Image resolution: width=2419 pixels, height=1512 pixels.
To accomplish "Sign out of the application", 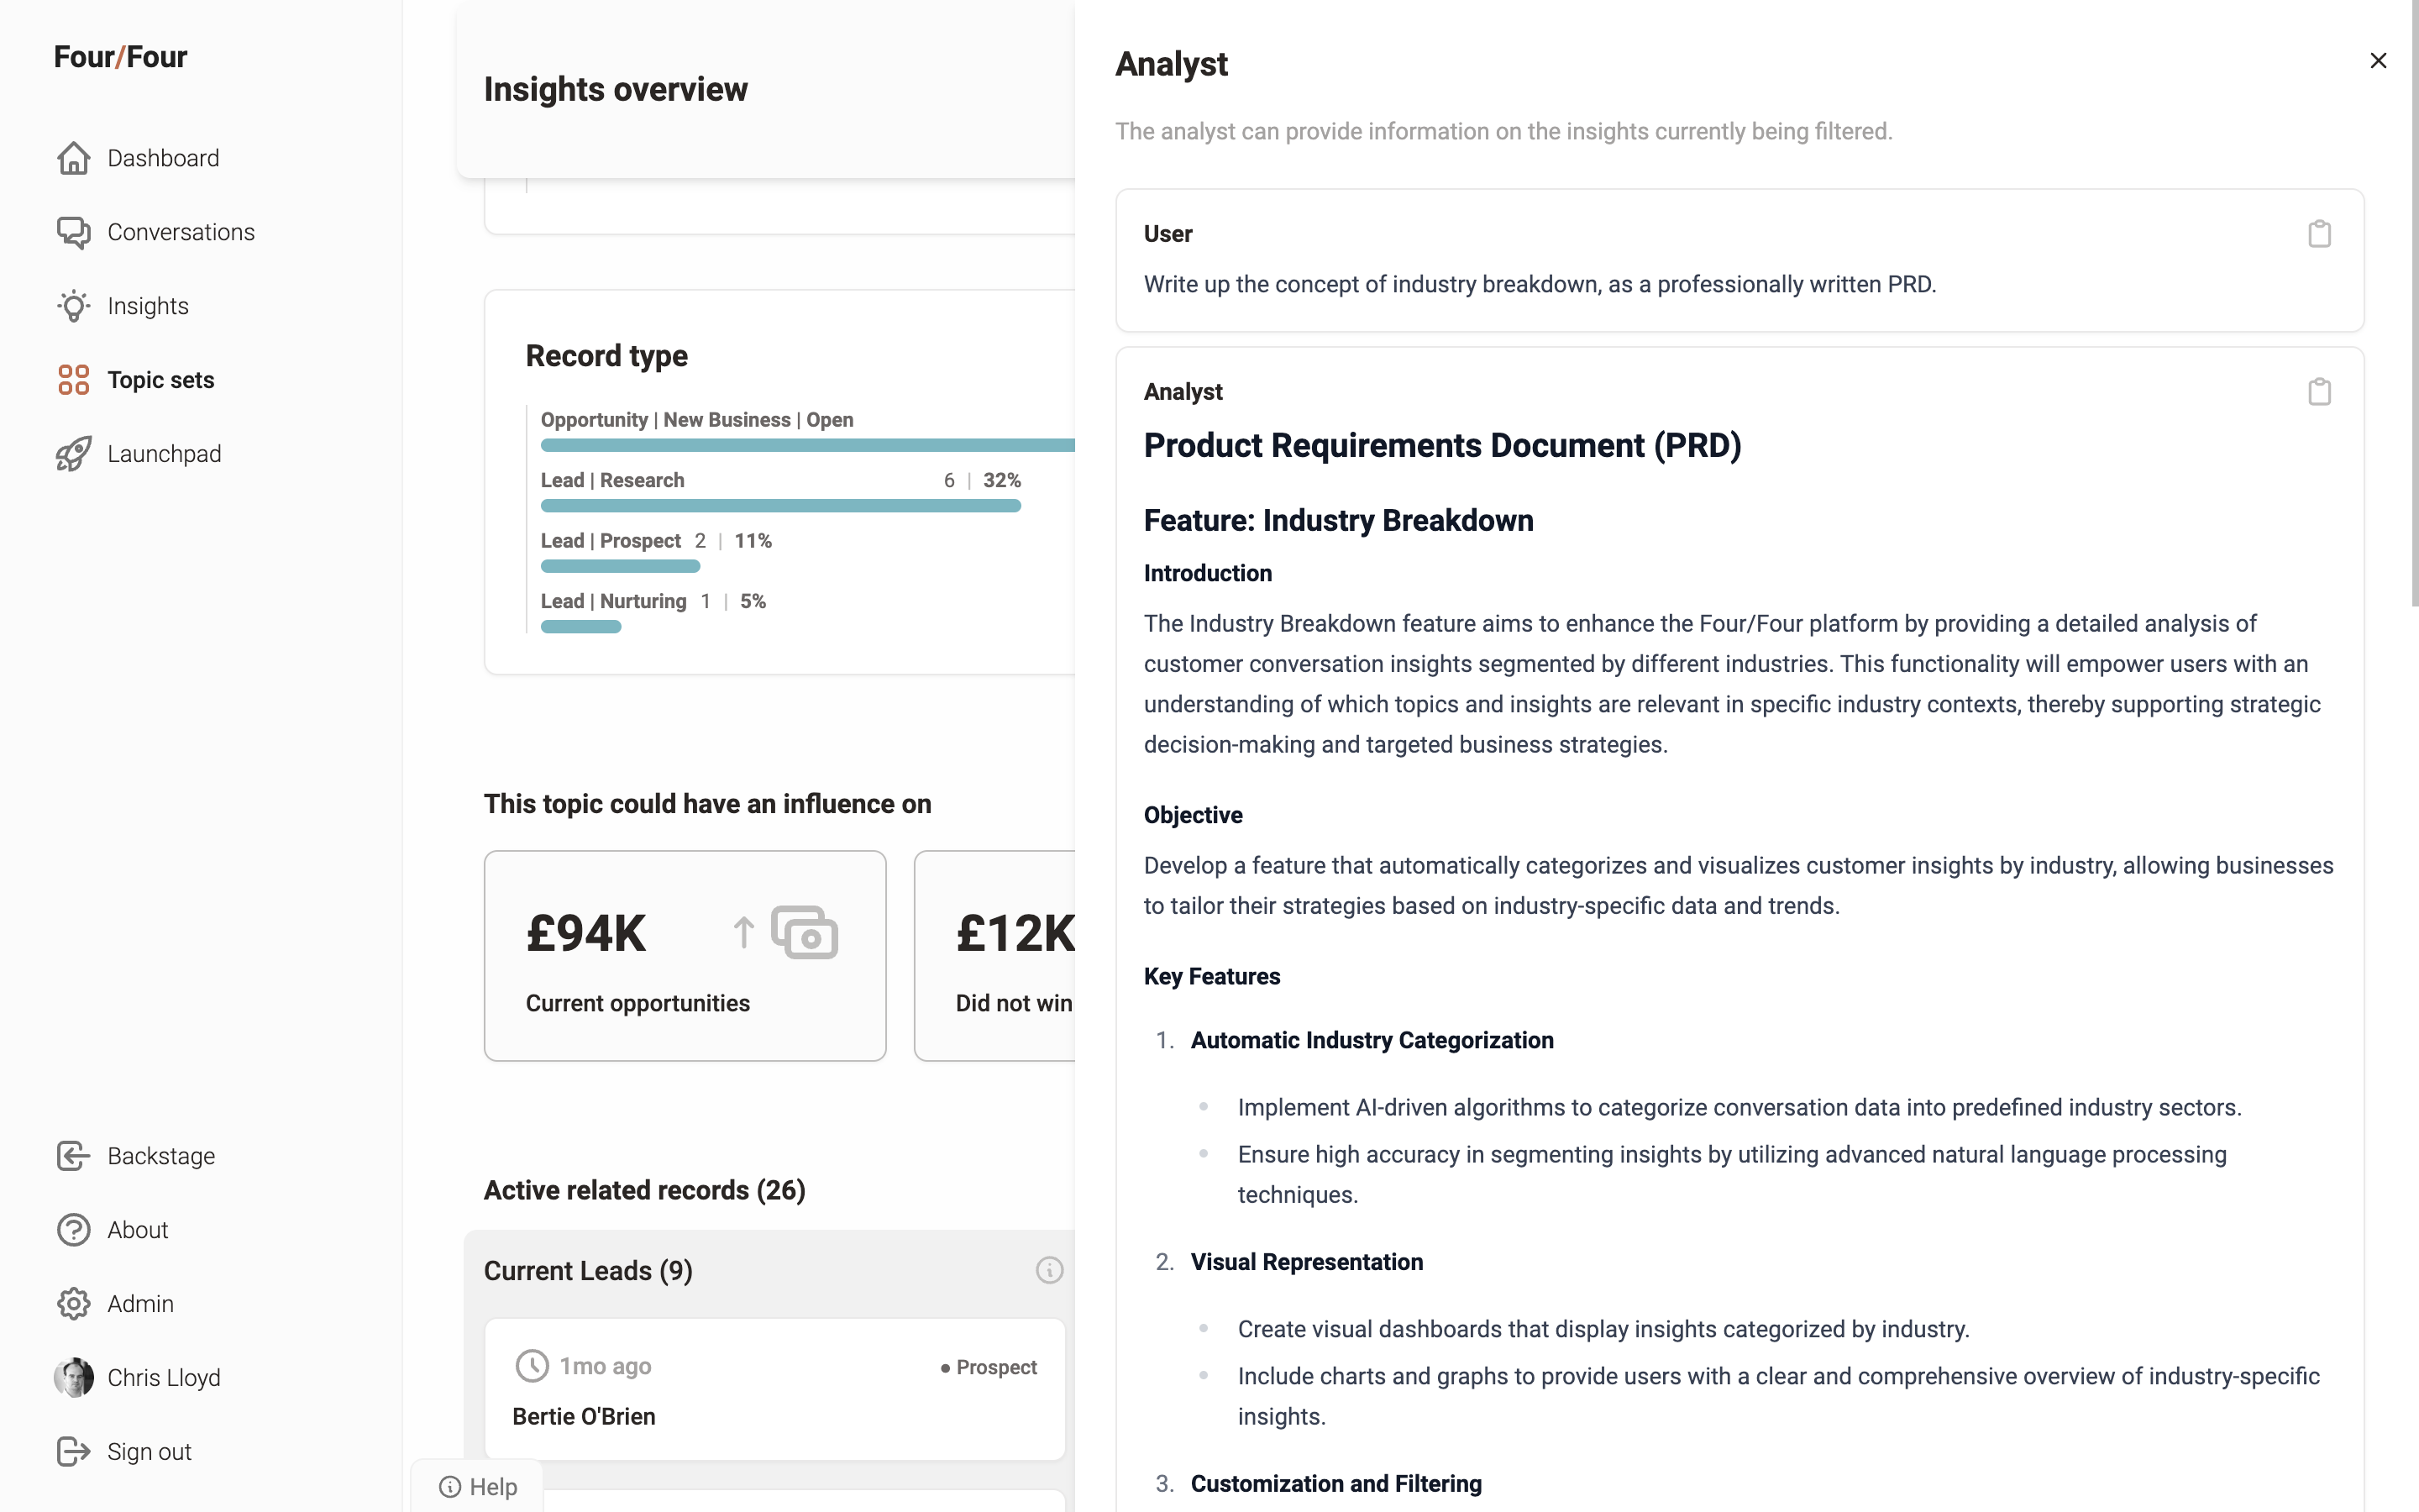I will [x=148, y=1452].
